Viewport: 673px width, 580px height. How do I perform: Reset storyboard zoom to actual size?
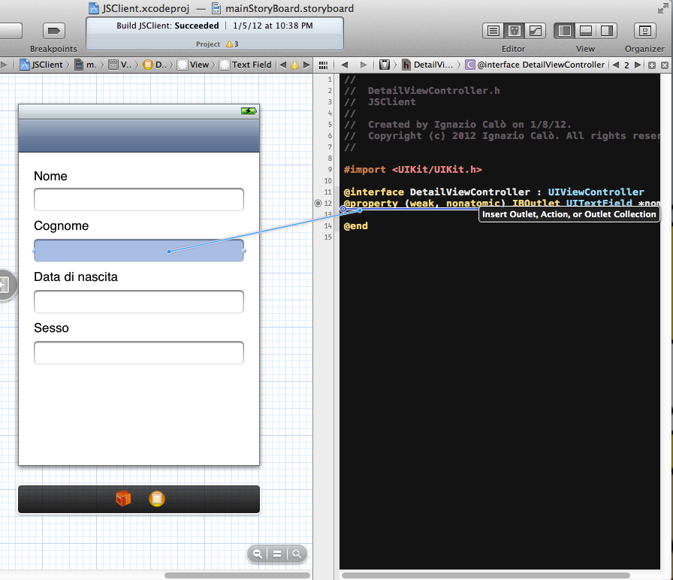[x=277, y=554]
